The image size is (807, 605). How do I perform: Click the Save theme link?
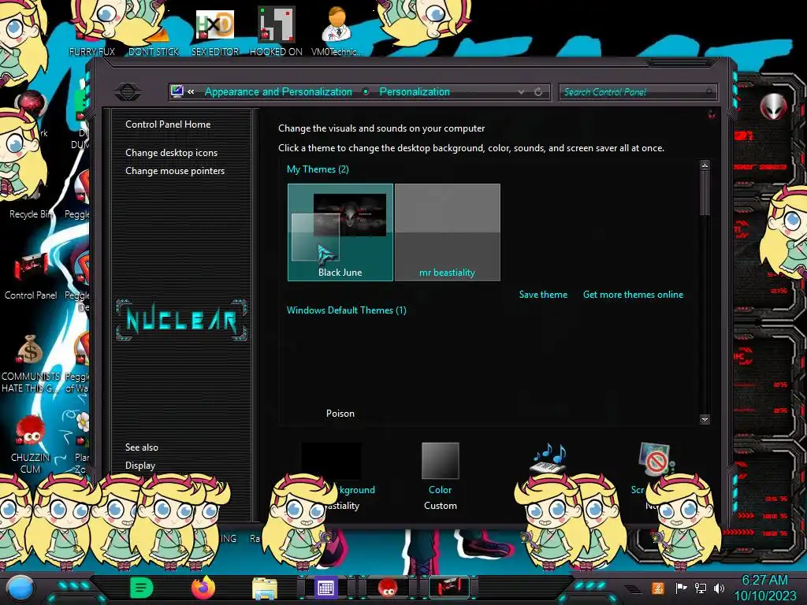(543, 295)
